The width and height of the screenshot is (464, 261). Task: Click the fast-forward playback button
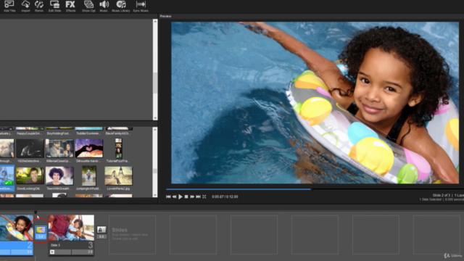[x=192, y=196]
